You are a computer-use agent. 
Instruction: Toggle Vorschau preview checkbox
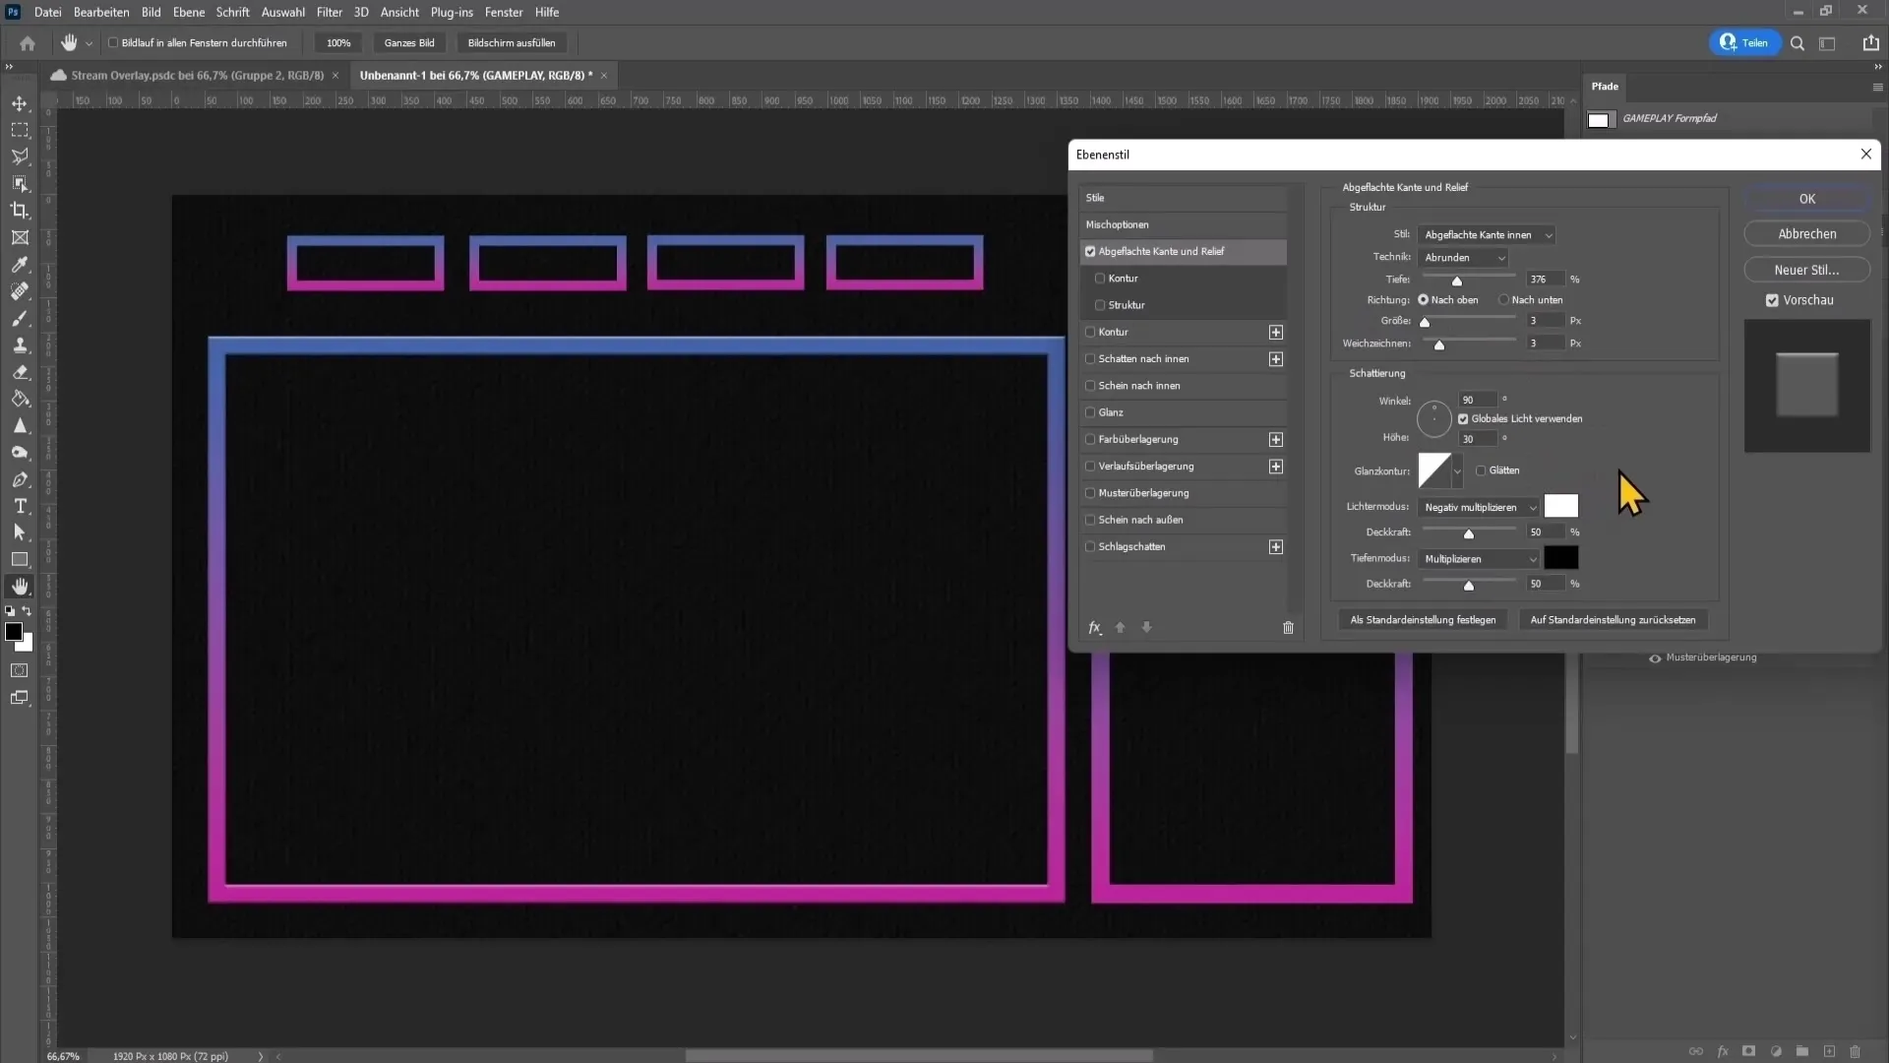(1772, 300)
